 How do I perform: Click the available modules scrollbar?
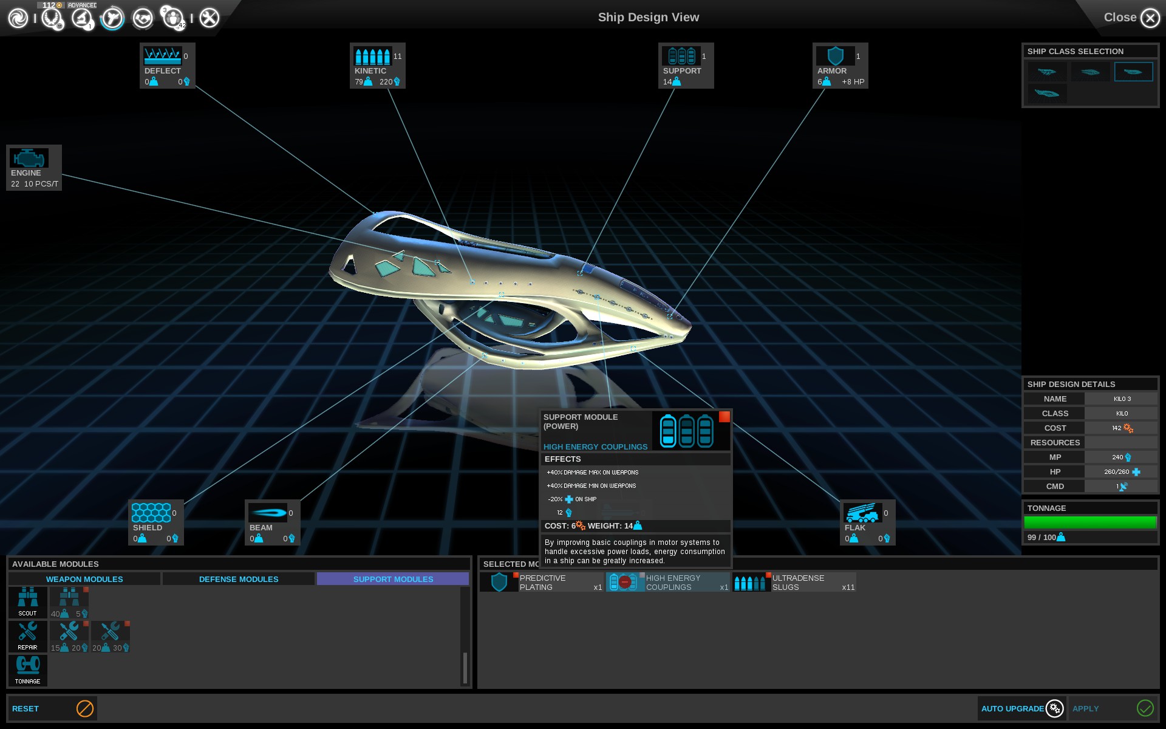pos(465,668)
